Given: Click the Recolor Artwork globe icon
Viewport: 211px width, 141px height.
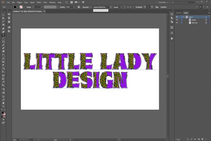Looking at the screenshot, I should pyautogui.click(x=79, y=7).
